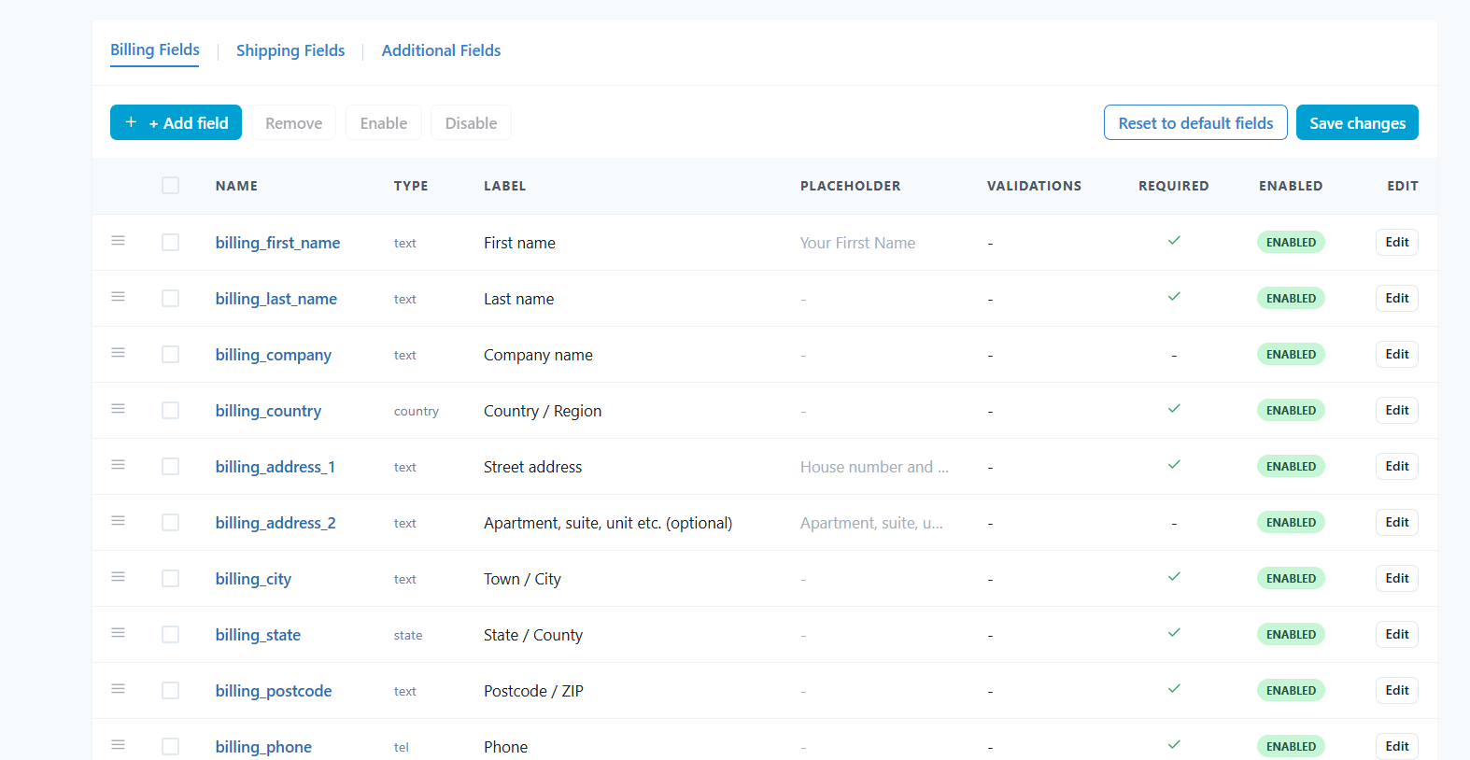Click the Disable button in toolbar
This screenshot has height=760, width=1470.
471,122
